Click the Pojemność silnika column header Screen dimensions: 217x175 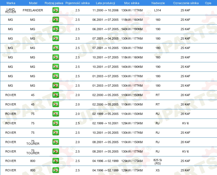(x=77, y=3)
